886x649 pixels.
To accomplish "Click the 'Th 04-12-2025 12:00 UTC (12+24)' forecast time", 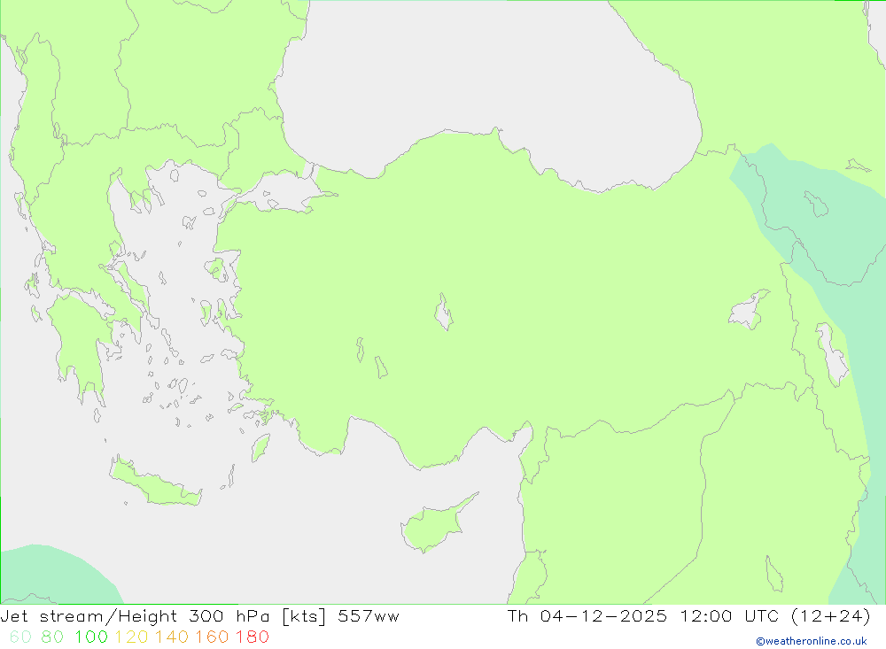I will [x=688, y=616].
